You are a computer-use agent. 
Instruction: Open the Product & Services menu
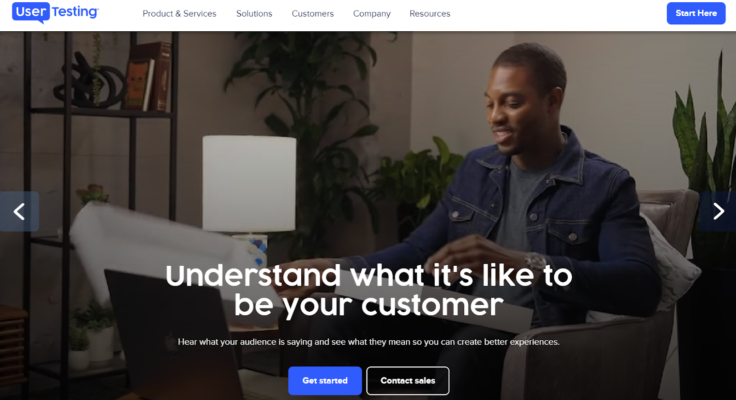coord(179,14)
